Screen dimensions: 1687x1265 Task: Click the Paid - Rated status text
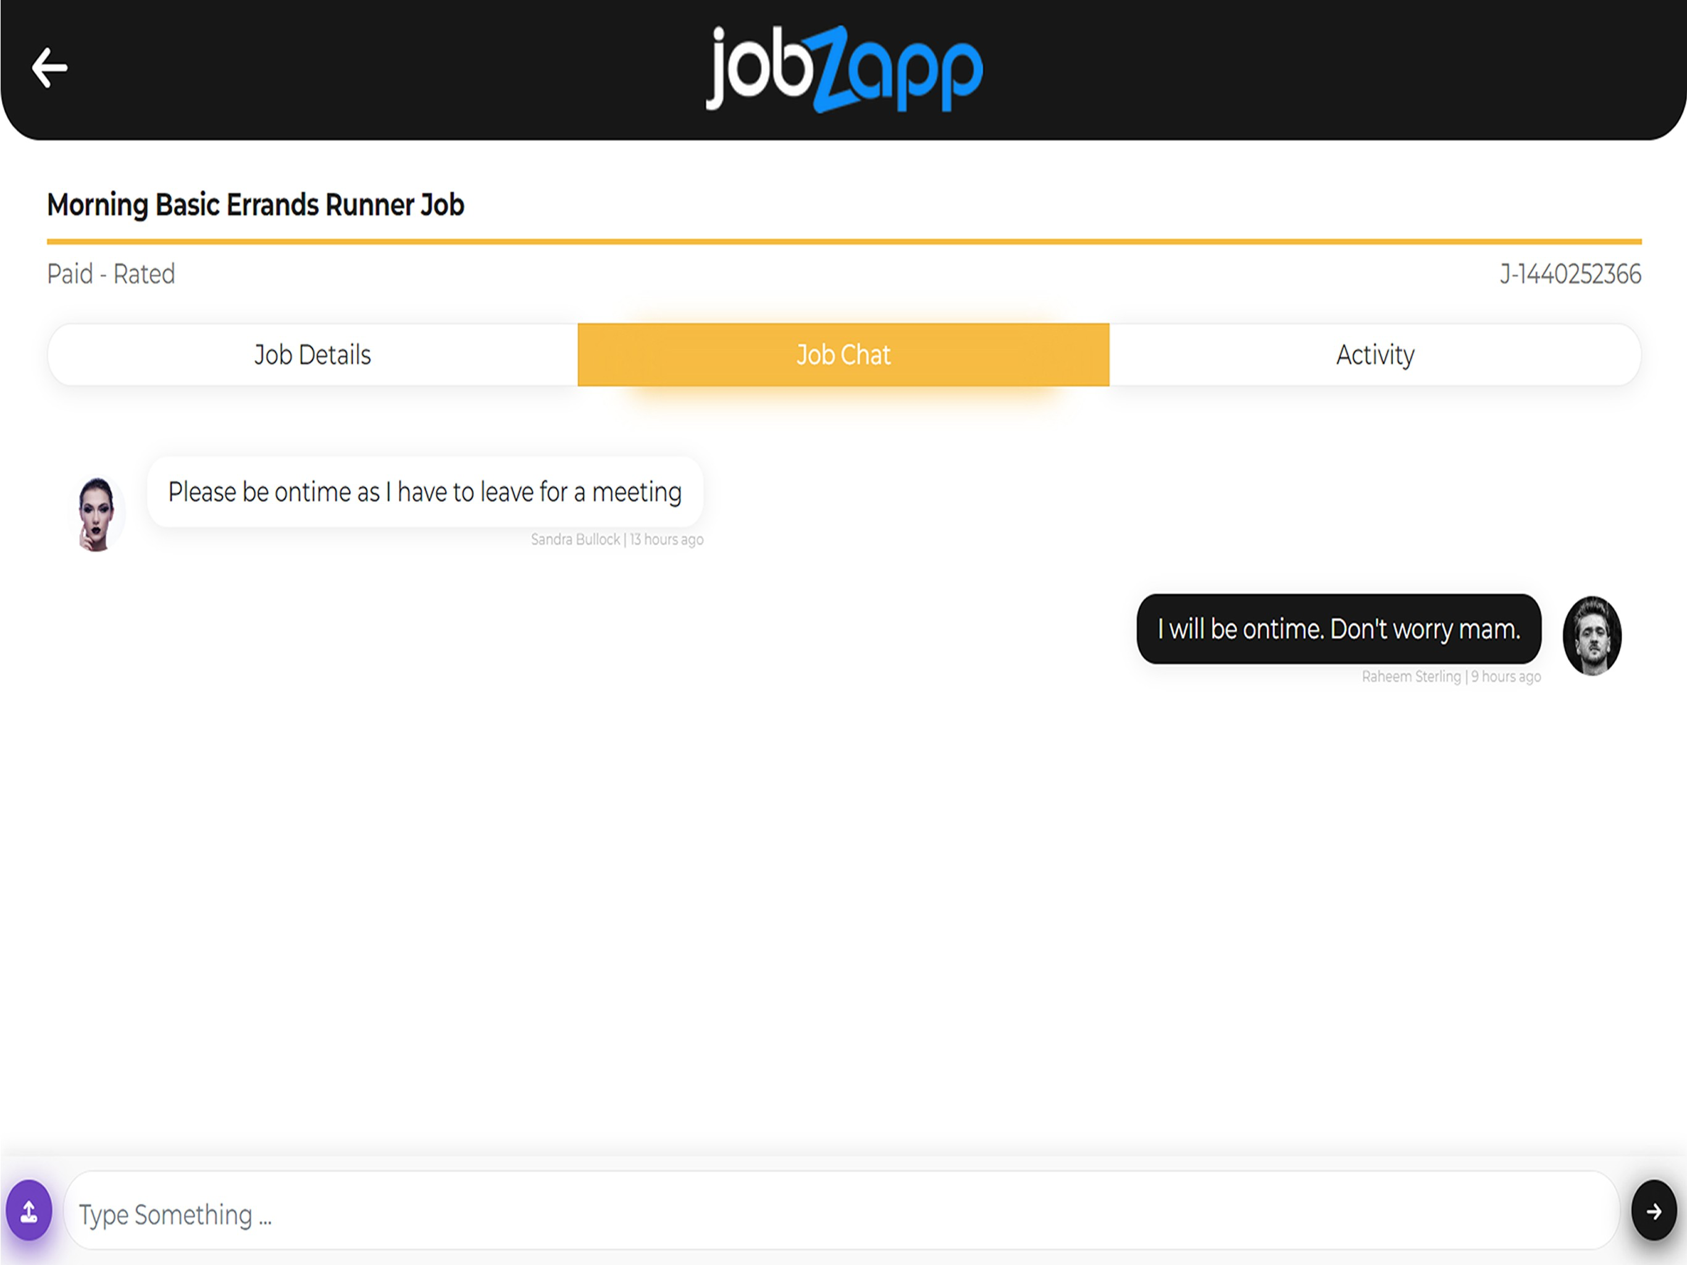(x=111, y=274)
